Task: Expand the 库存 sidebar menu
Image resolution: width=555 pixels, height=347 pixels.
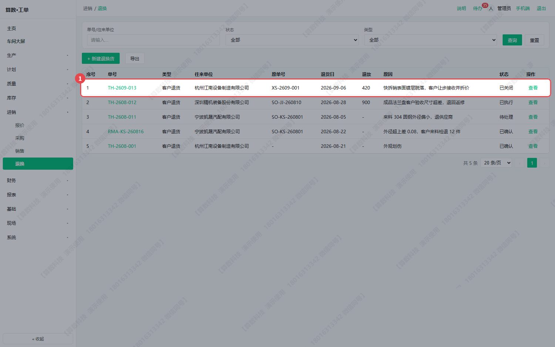Action: pyautogui.click(x=38, y=98)
